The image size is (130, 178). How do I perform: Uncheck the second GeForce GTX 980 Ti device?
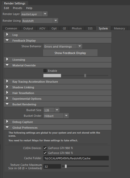pos(45,153)
